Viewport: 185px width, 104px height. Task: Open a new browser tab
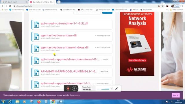59,2
